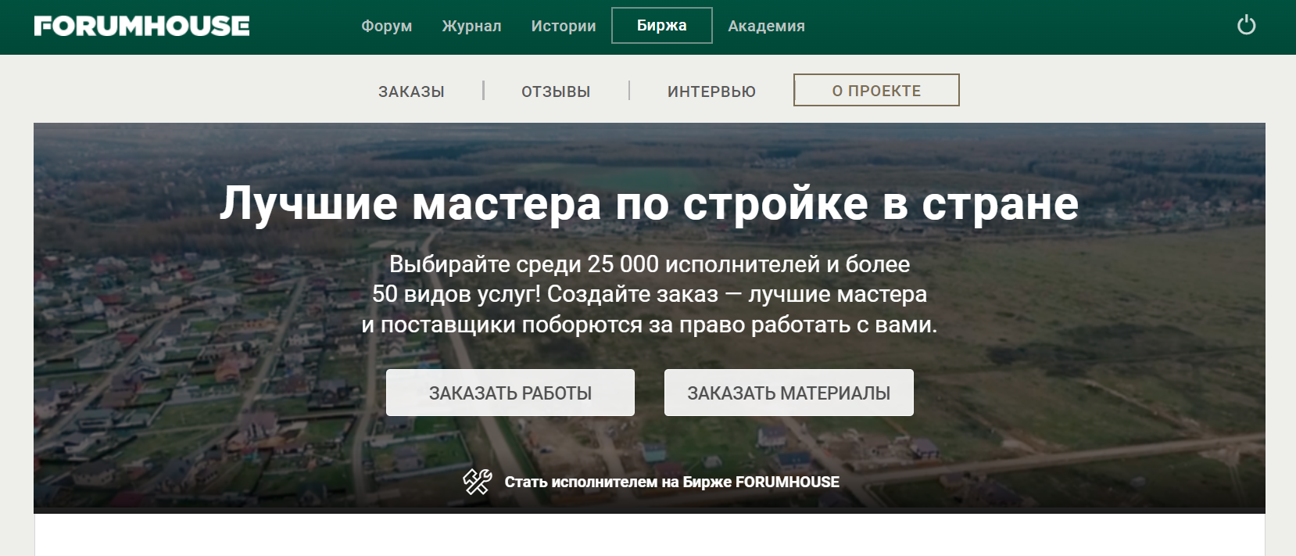This screenshot has width=1296, height=556.
Task: Click the separator between ЗАКАЗЫ and ОТЗЫВЫ
Action: pyautogui.click(x=484, y=91)
